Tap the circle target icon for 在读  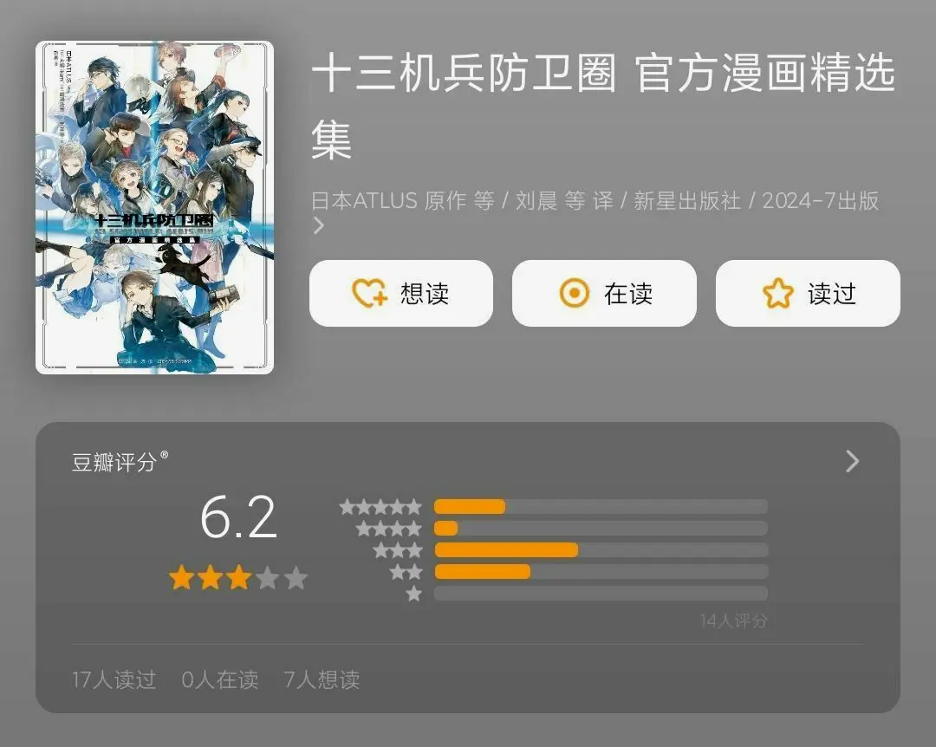coord(575,293)
